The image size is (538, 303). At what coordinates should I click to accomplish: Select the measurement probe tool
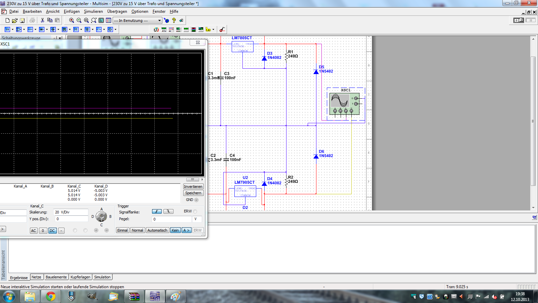(222, 30)
